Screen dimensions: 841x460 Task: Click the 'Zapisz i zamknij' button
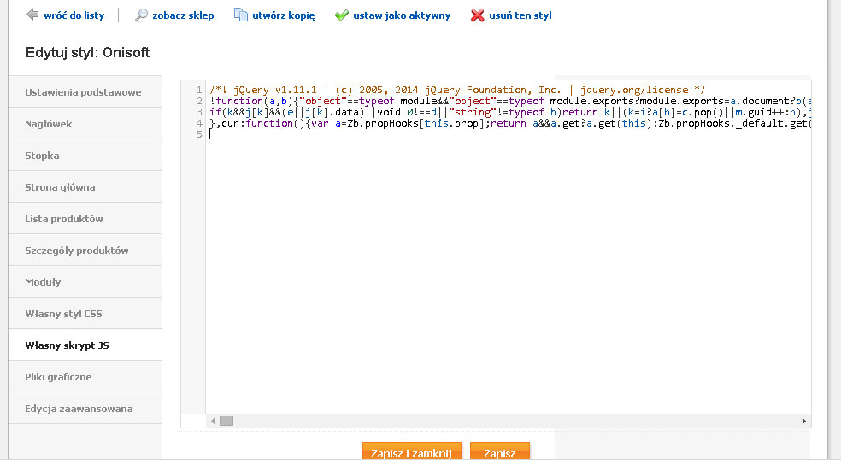[x=411, y=452]
